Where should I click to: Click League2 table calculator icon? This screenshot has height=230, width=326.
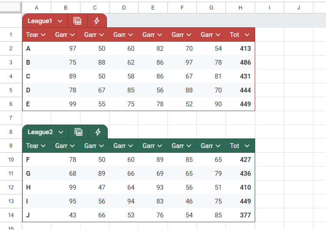(78, 132)
